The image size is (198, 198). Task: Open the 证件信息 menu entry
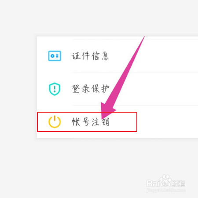[x=117, y=56]
